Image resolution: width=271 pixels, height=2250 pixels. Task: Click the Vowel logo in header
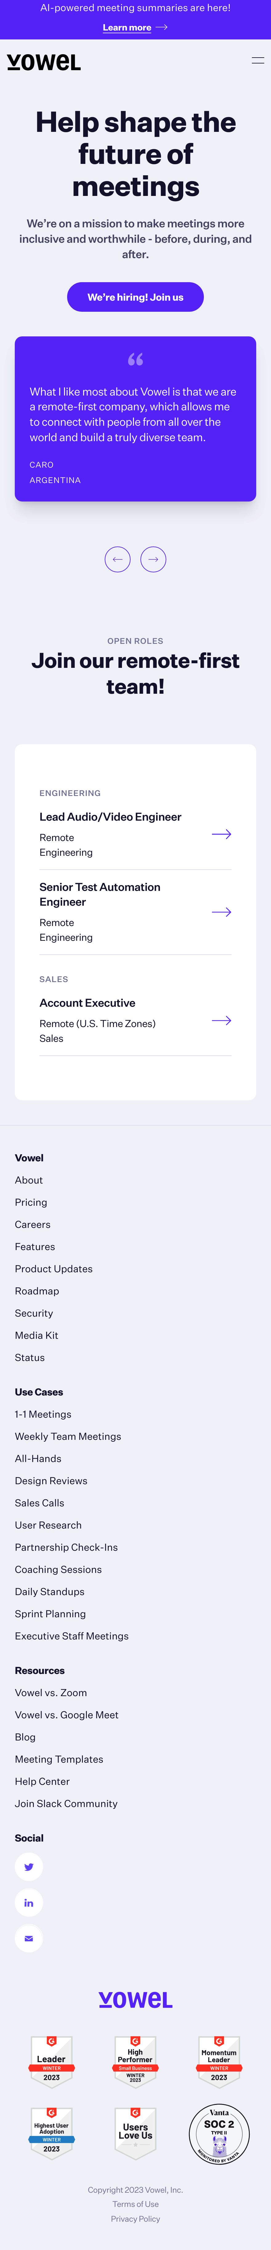click(x=44, y=62)
